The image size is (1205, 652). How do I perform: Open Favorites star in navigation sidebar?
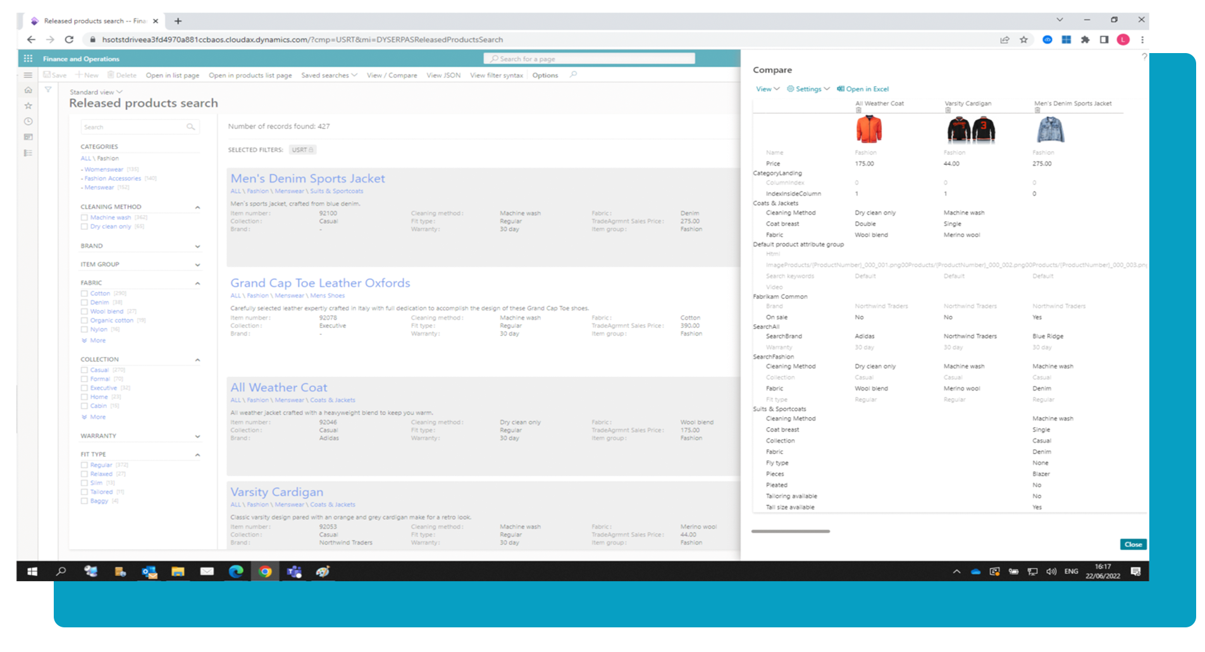pyautogui.click(x=28, y=106)
